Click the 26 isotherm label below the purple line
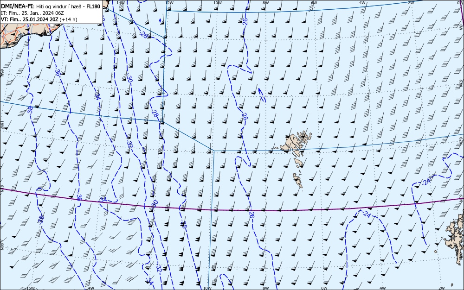This screenshot has width=464, height=290. point(251,214)
